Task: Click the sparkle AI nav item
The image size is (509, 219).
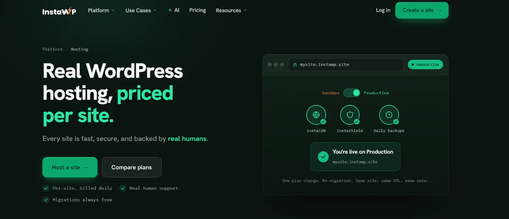Action: pos(173,10)
